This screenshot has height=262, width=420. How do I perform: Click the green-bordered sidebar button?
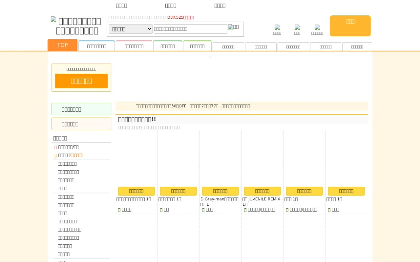(81, 109)
